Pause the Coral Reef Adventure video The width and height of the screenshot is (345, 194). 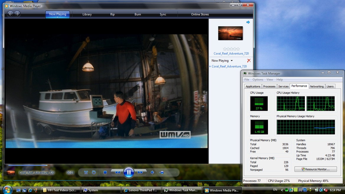click(129, 172)
